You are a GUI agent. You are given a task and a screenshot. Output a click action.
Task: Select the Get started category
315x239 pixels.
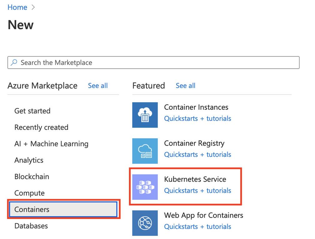click(32, 111)
